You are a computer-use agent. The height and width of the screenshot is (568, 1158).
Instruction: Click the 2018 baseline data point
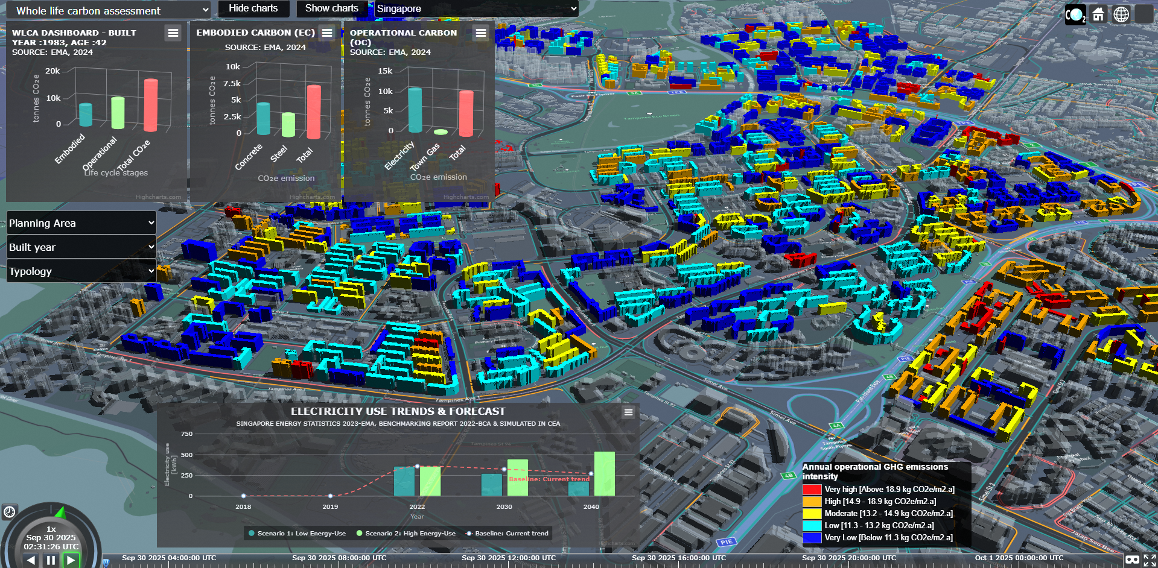(243, 496)
